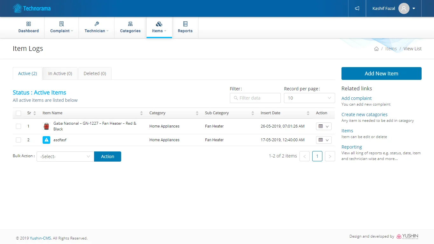This screenshot has width=434, height=244.
Task: Switch to the In Active (0) tab
Action: pos(60,73)
